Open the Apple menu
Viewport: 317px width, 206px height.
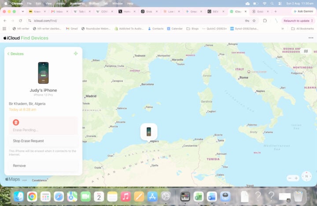[6, 4]
